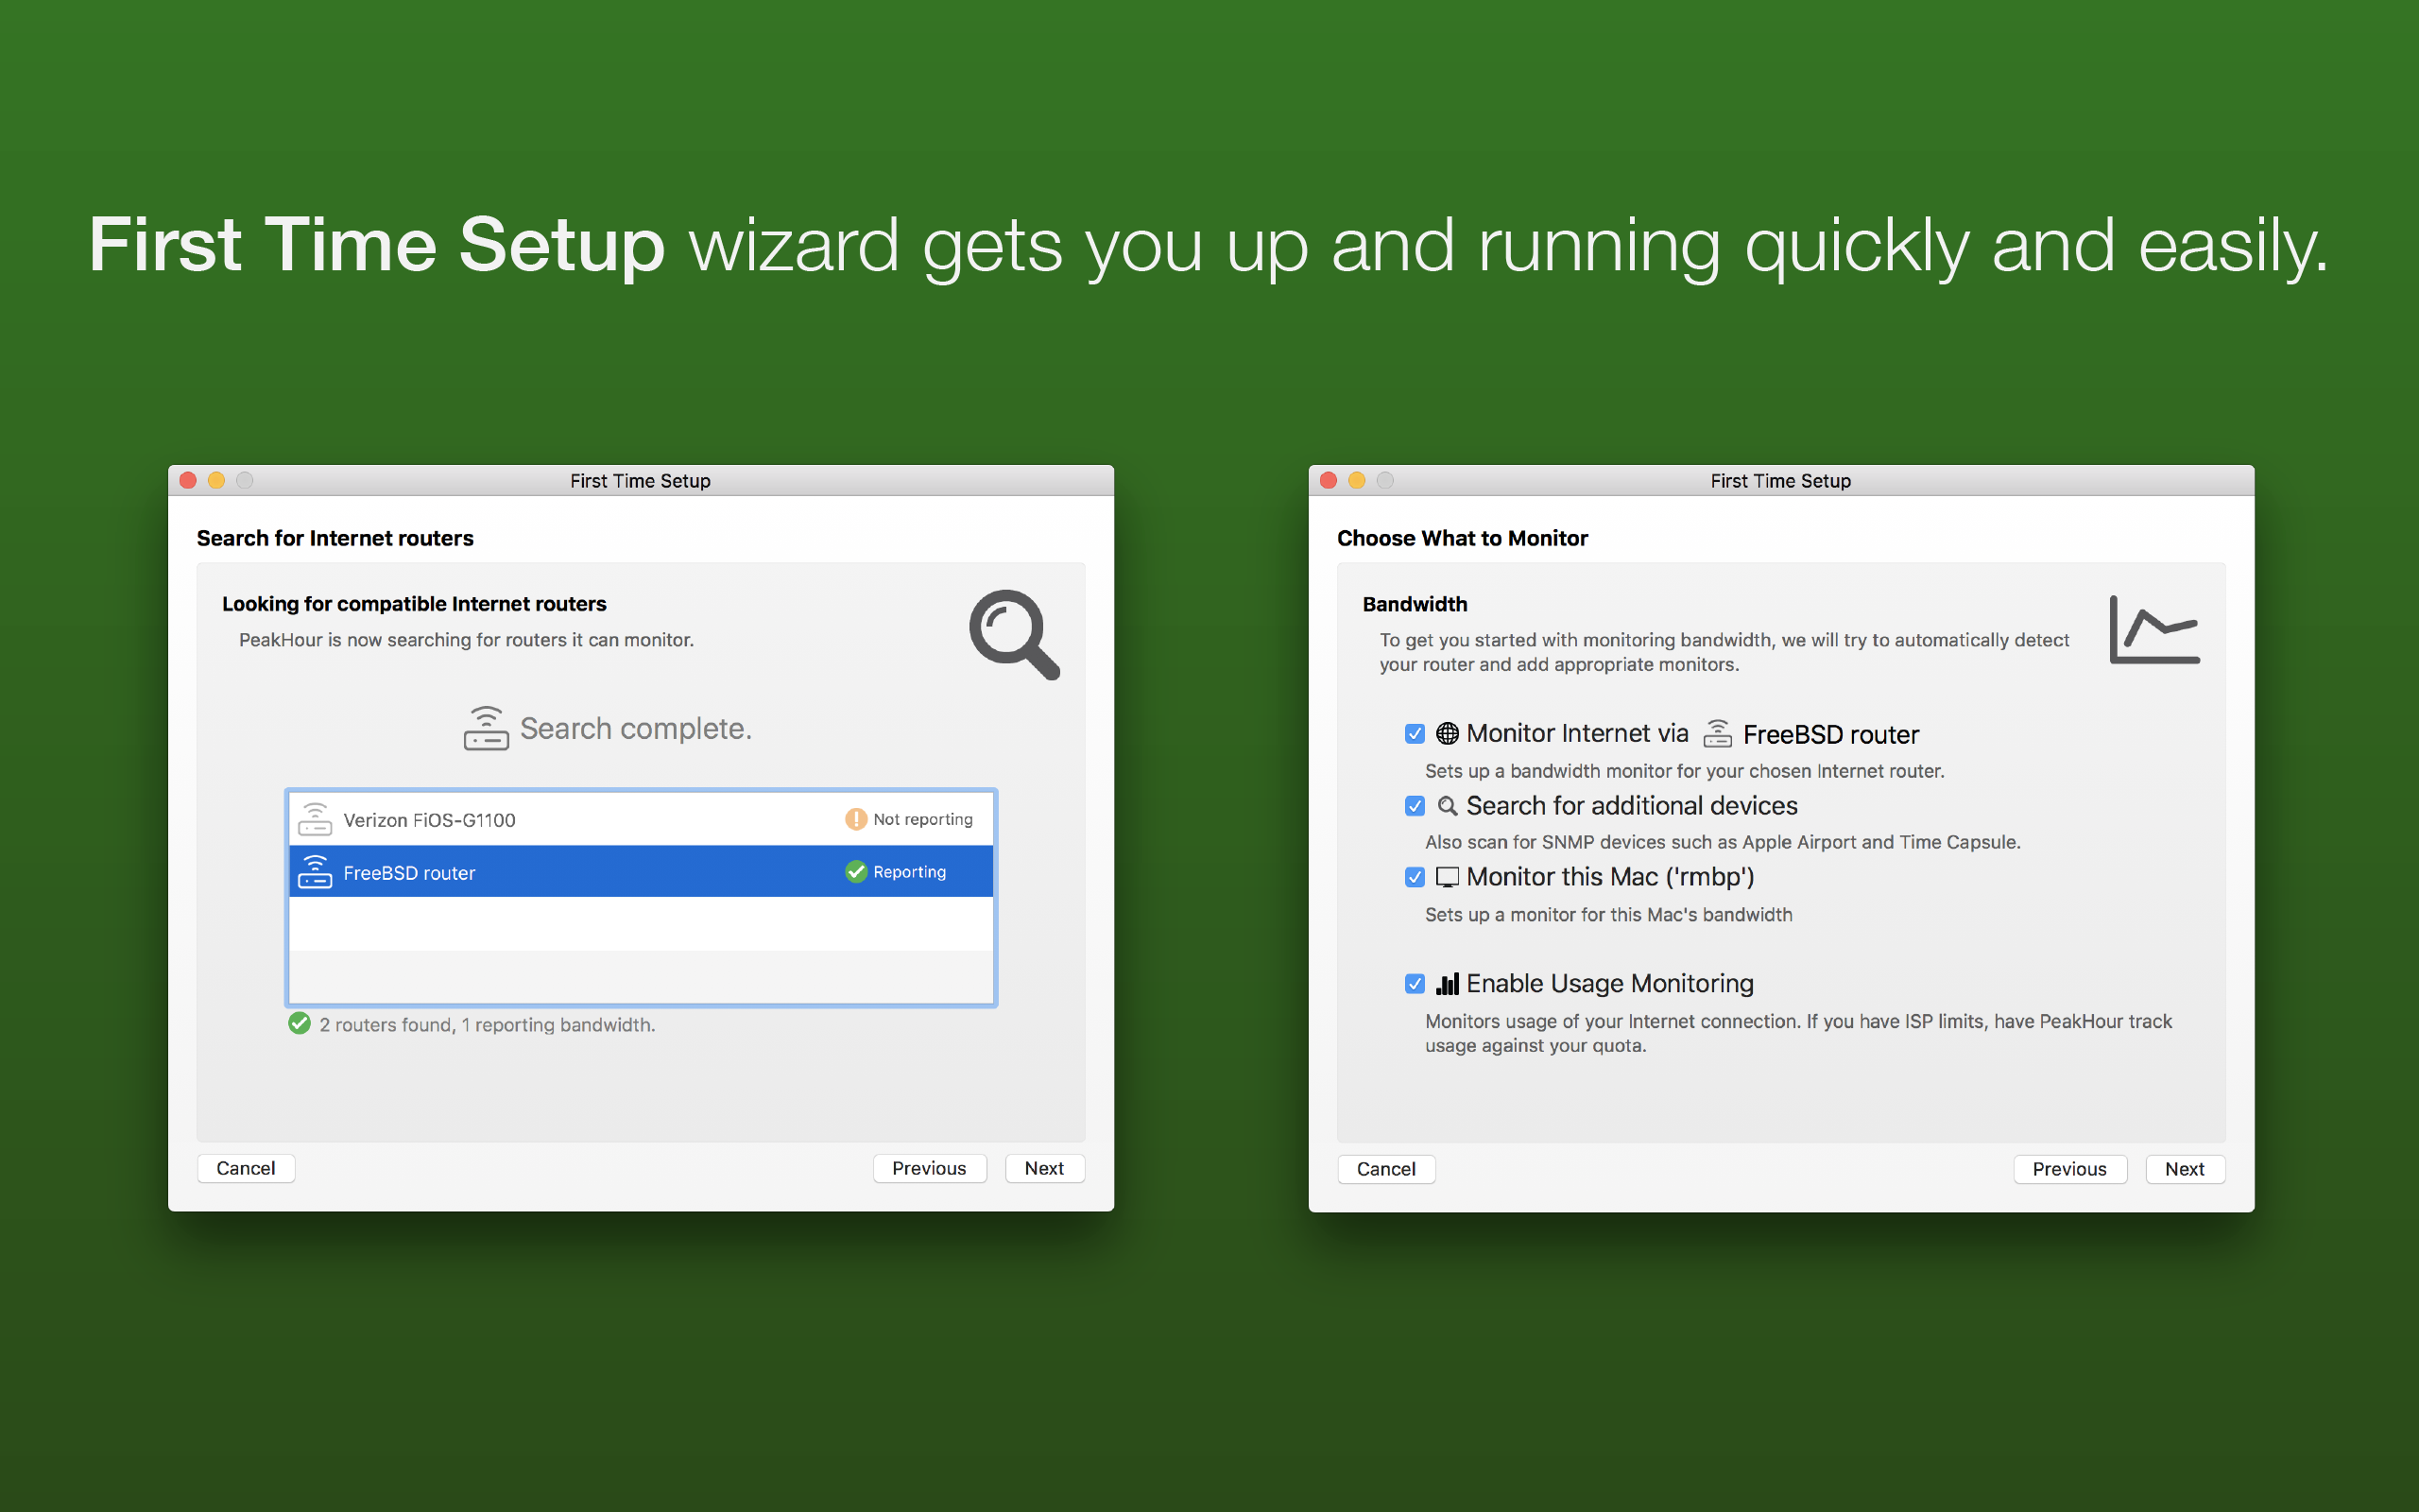
Task: Click router icon beside Search complete
Action: [x=486, y=728]
